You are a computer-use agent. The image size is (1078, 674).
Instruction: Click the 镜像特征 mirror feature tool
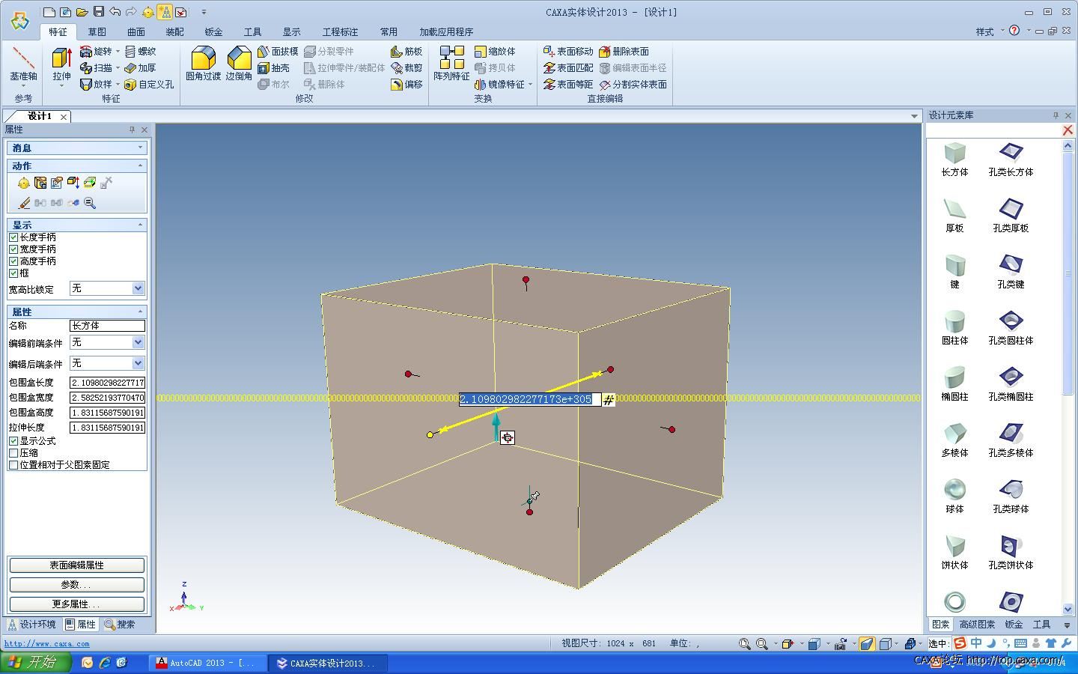(x=499, y=85)
